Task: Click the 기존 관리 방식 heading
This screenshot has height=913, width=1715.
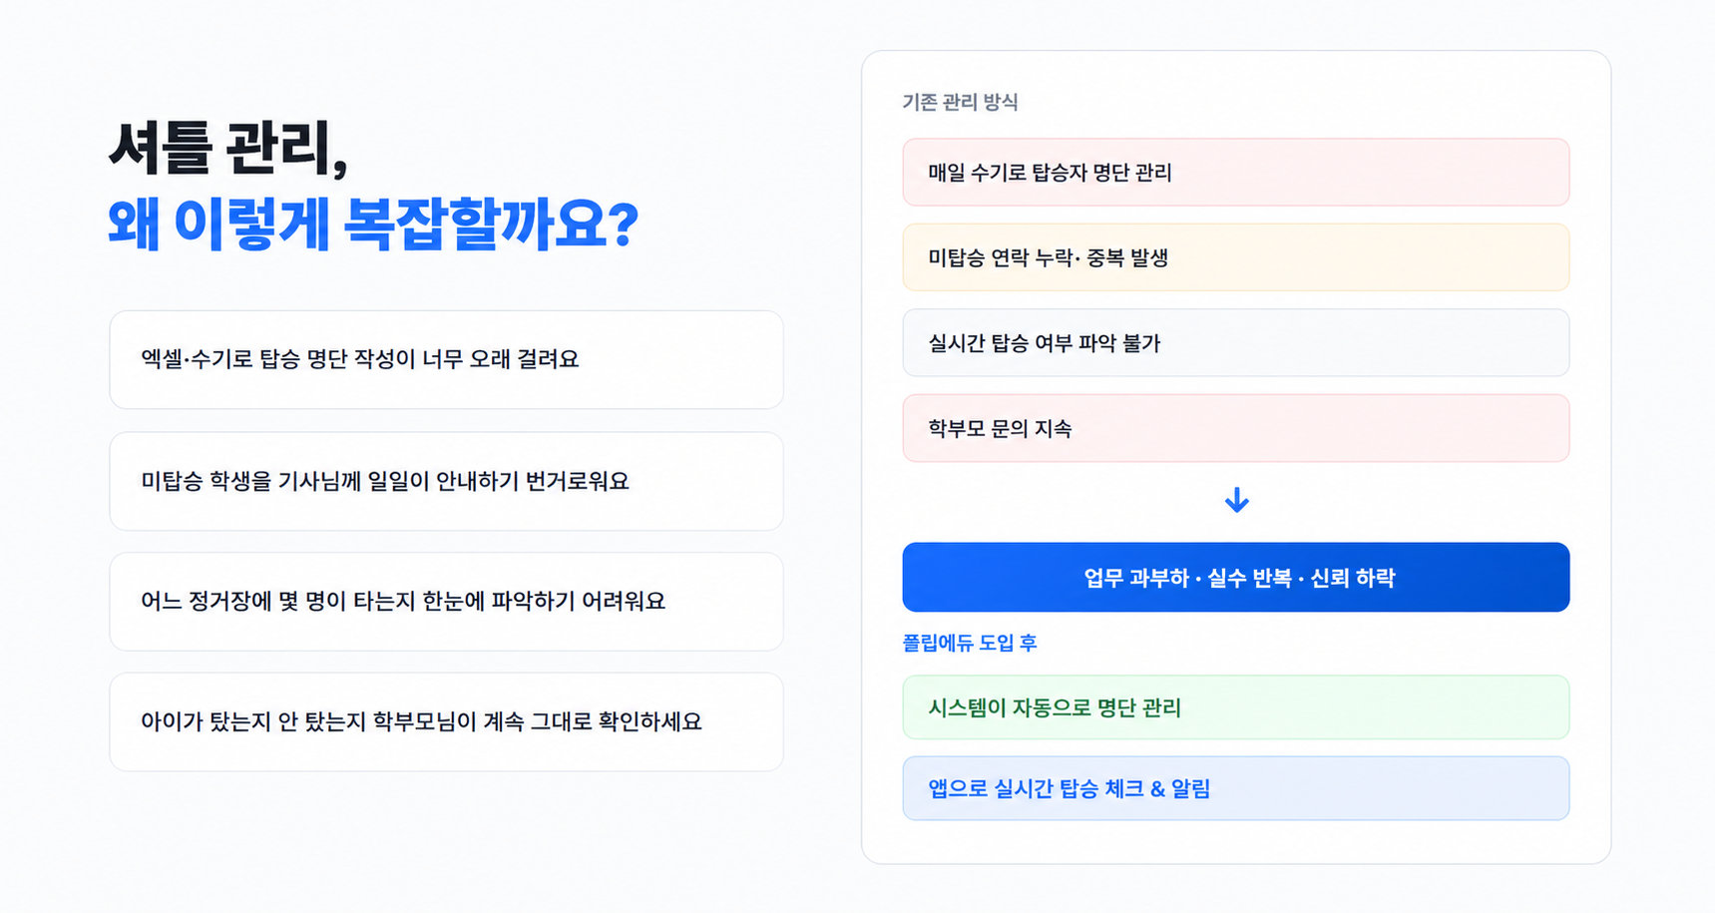Action: pos(960,102)
